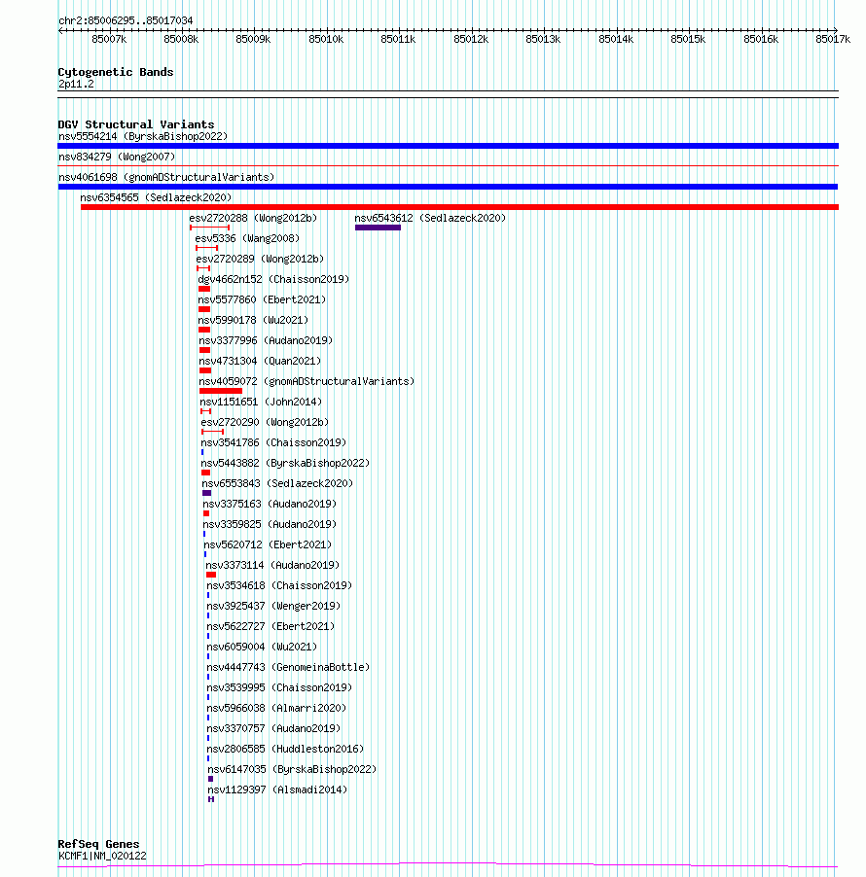866x877 pixels.
Task: Select the blue nsv5554214 variant bar
Action: point(448,146)
